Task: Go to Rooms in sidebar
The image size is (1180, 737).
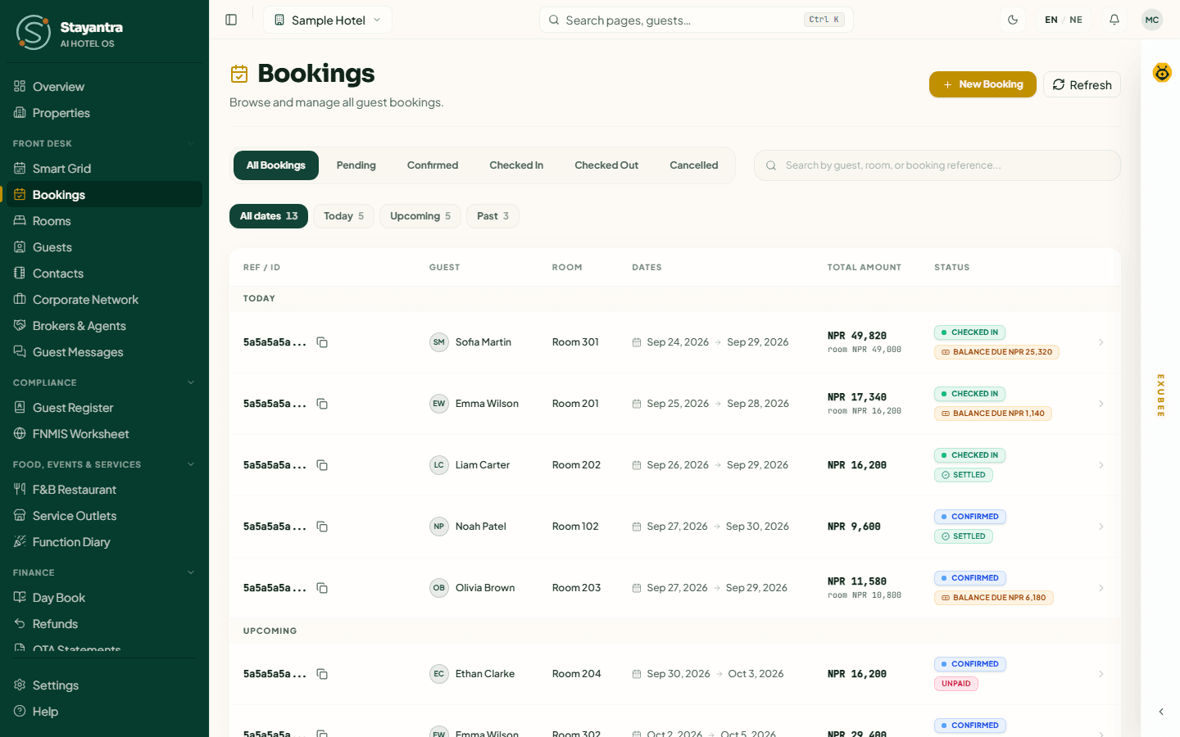Action: 104,221
